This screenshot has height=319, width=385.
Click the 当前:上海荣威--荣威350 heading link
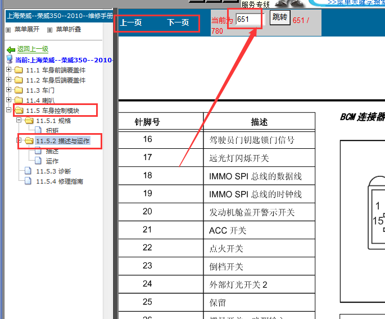click(x=64, y=60)
